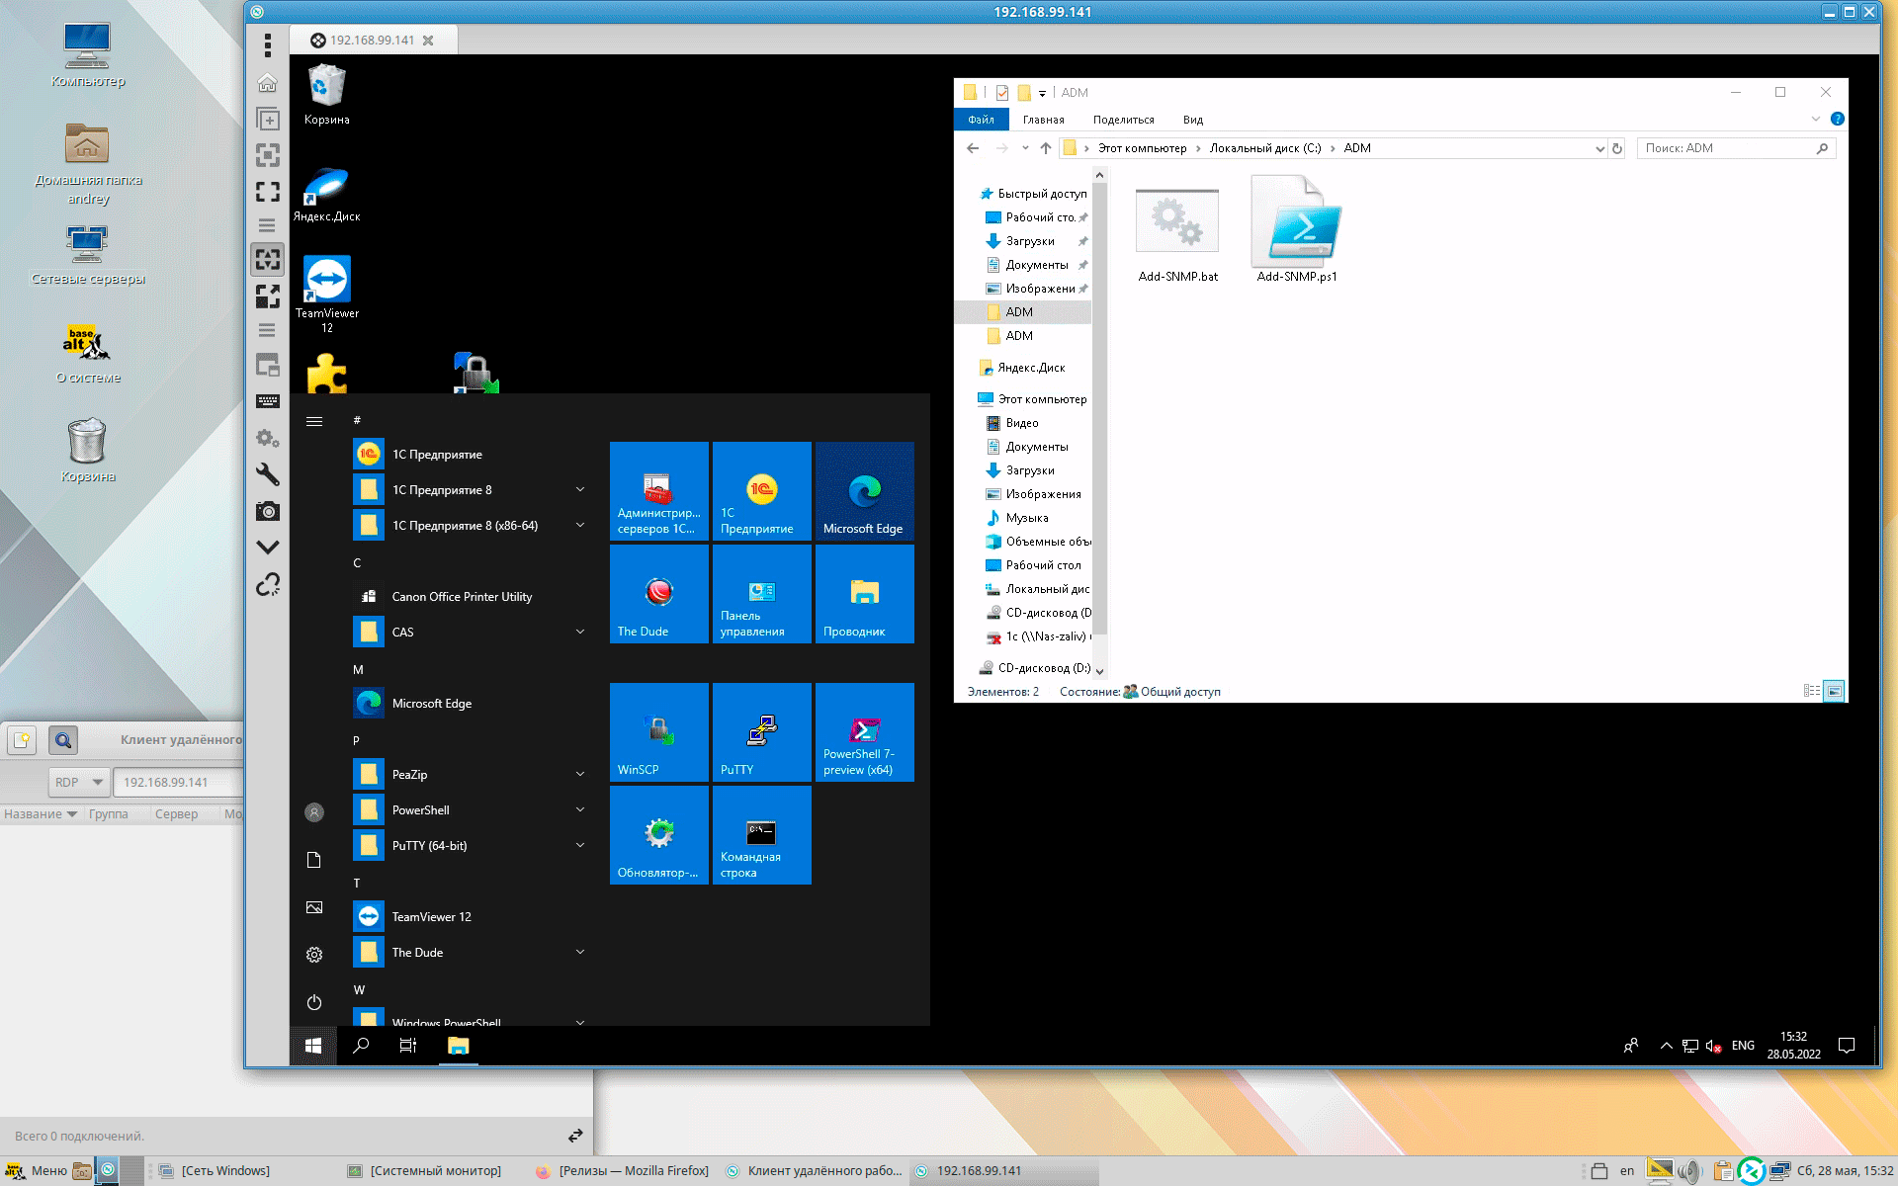Open the Add-SNMP.ps1 file icon
The height and width of the screenshot is (1186, 1898).
point(1297,229)
